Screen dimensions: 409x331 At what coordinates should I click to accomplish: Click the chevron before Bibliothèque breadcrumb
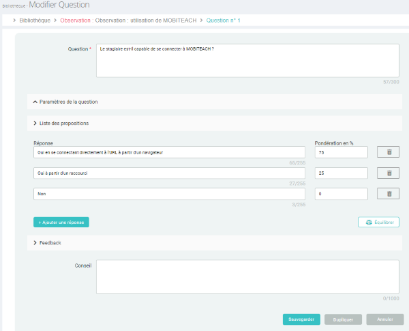click(14, 20)
